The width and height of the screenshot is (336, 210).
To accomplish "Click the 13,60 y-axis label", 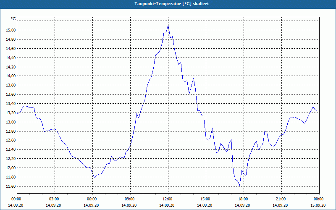I will [11, 94].
